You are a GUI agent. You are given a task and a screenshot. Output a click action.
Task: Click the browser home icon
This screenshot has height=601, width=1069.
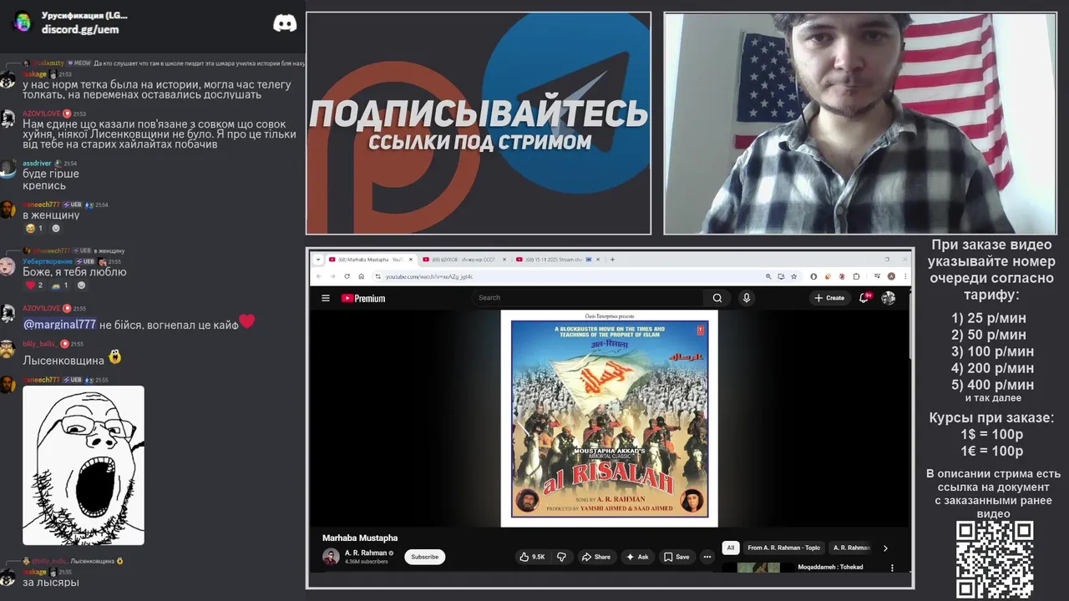tap(362, 276)
